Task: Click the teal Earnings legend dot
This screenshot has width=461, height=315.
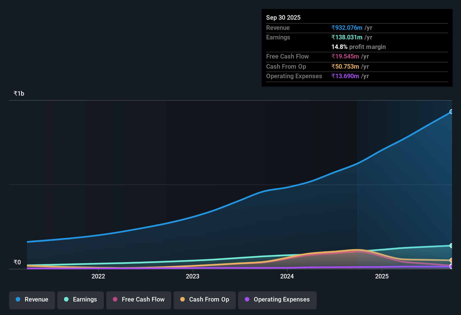Action: pos(66,300)
